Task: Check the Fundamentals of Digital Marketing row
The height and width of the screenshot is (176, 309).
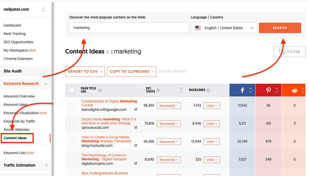Action: [x=72, y=106]
